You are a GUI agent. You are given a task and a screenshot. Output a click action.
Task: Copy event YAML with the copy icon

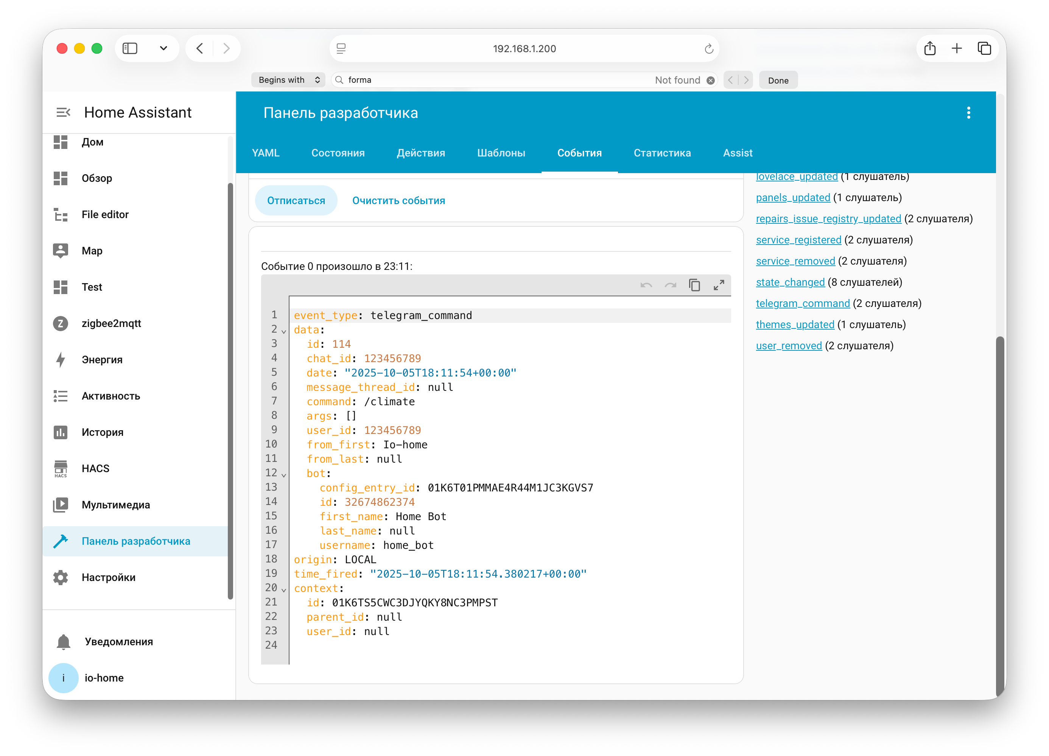coord(694,285)
